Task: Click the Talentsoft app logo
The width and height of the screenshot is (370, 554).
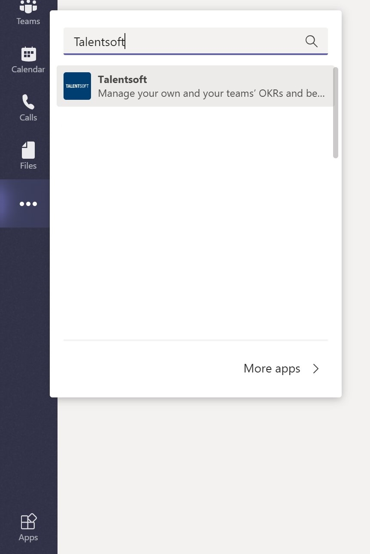Action: point(77,86)
